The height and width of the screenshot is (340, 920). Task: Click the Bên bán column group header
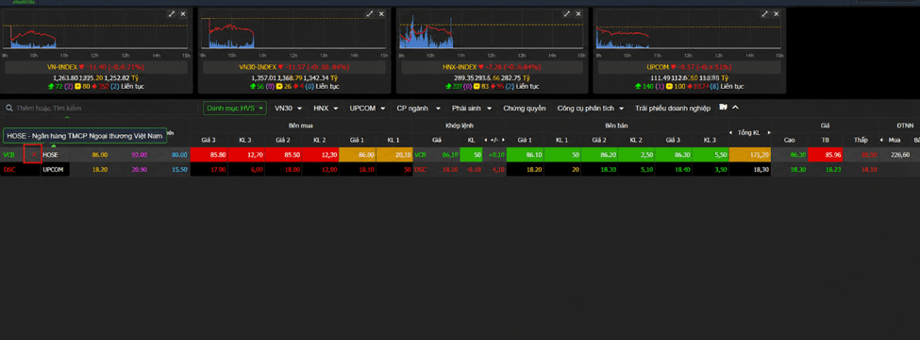click(617, 126)
